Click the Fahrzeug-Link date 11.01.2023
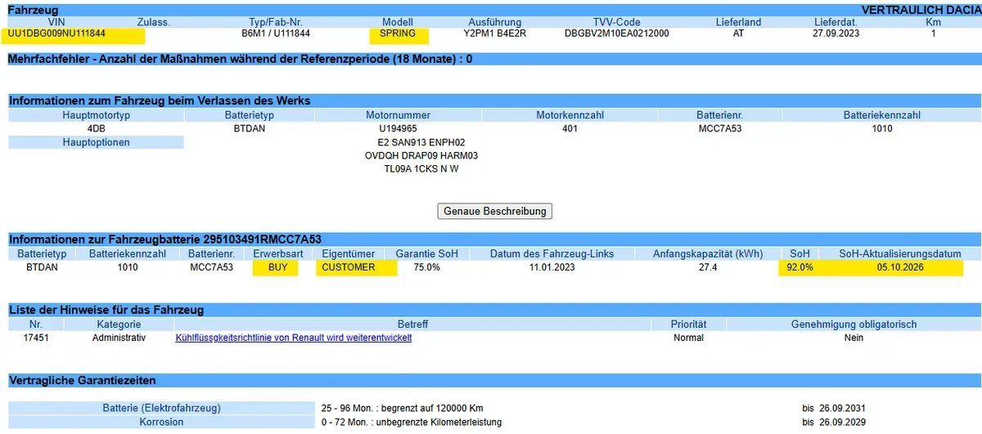 click(x=552, y=267)
